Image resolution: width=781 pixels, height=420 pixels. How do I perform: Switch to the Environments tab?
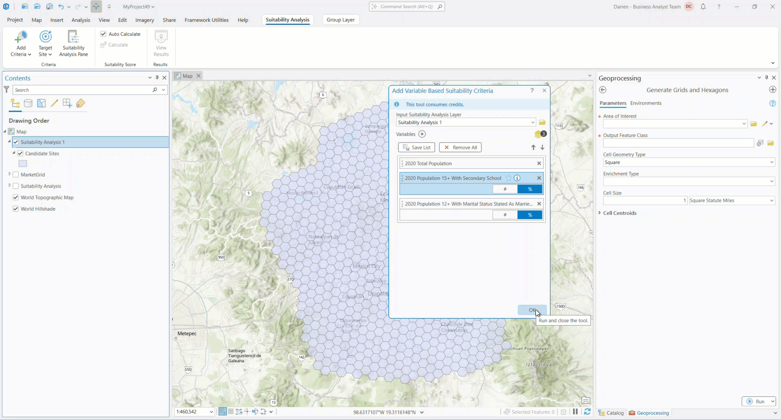click(x=646, y=103)
